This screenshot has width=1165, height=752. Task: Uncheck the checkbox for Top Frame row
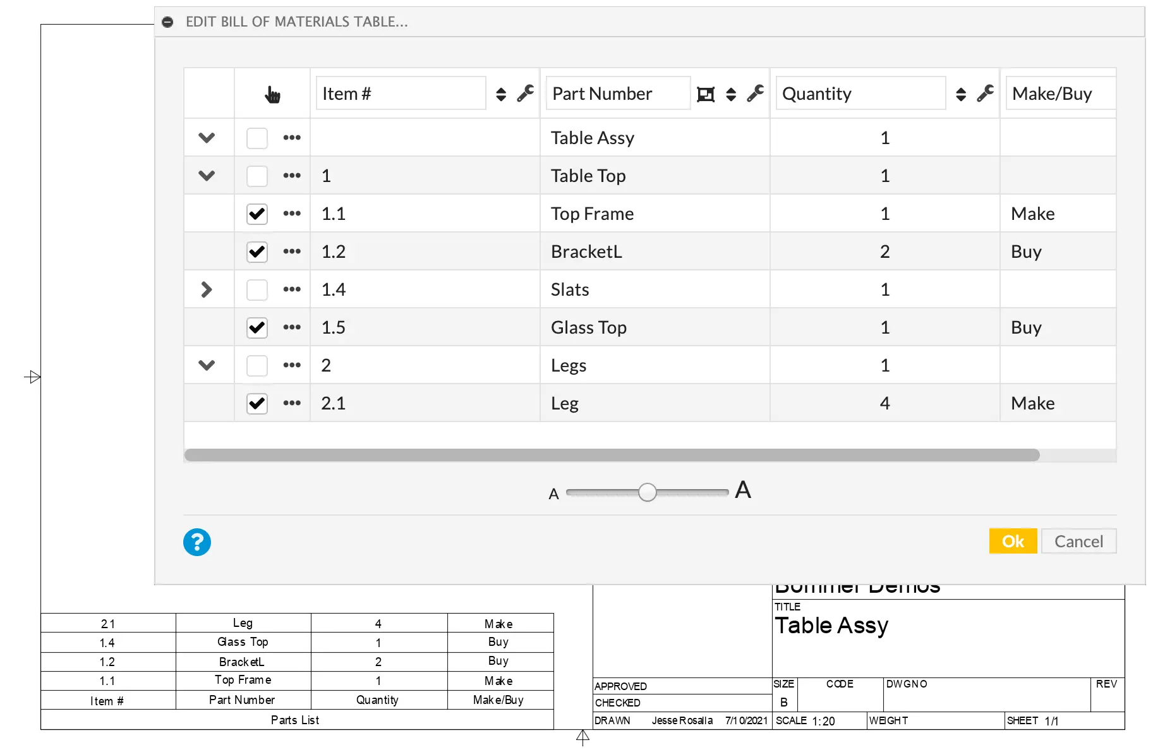257,214
